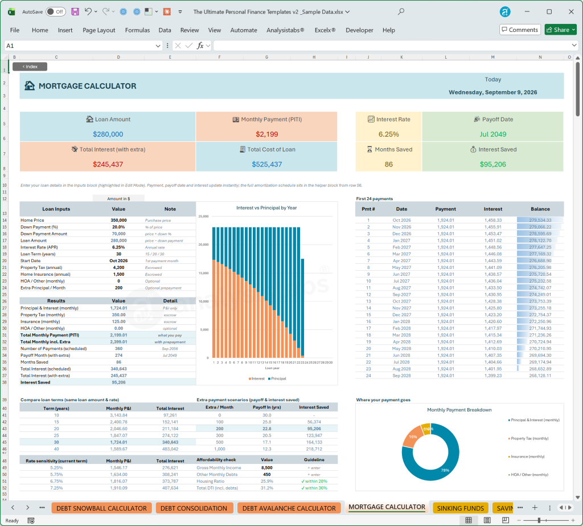Click the vertical scrollbar thumb
583x526 pixels.
(577, 89)
